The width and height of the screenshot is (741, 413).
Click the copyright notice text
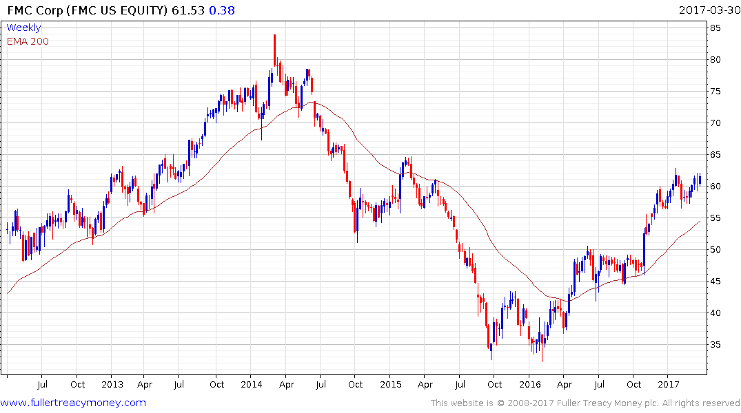click(585, 403)
